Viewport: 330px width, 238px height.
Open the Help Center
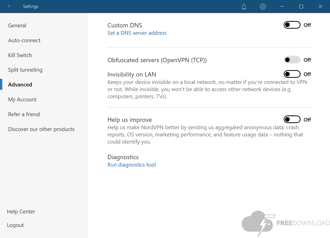[21, 212]
